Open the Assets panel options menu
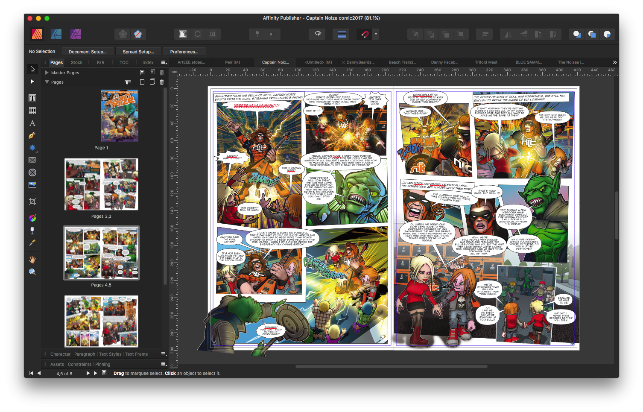 [x=164, y=364]
